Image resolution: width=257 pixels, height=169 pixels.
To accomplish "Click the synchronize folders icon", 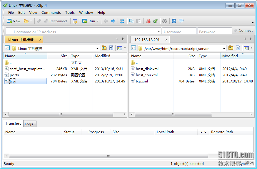I will pyautogui.click(x=122, y=21).
